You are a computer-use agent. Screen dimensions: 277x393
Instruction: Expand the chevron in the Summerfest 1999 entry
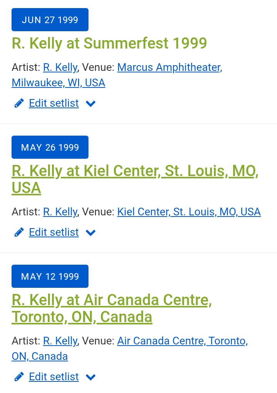point(91,104)
